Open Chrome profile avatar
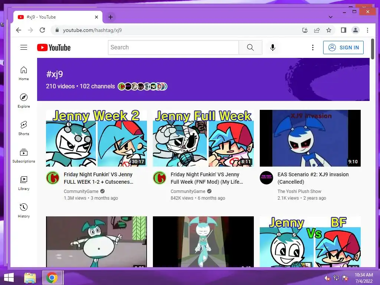The image size is (380, 285). pyautogui.click(x=356, y=30)
